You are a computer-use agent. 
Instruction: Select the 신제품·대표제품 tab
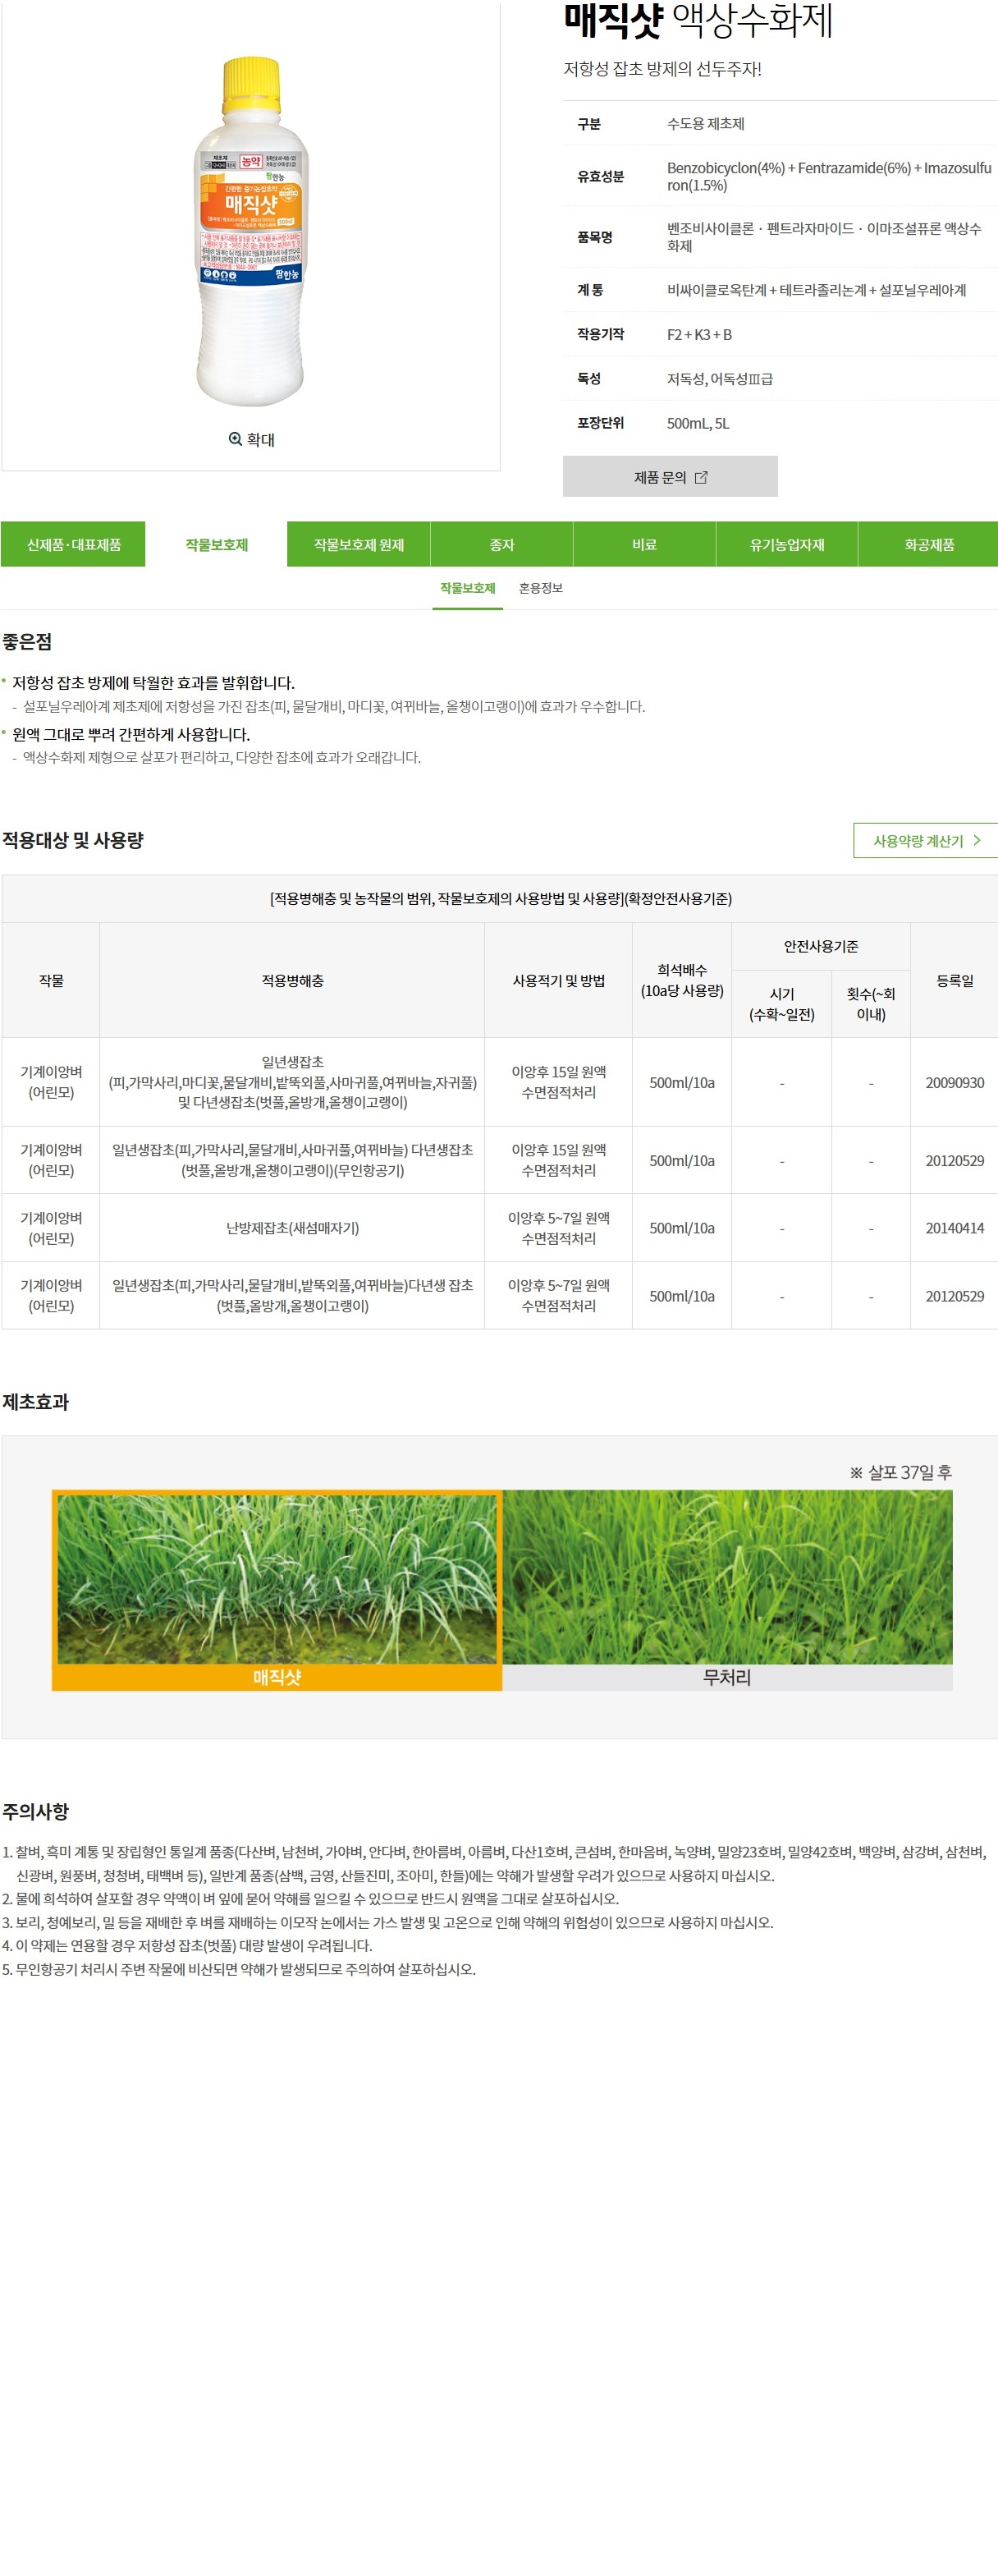tap(73, 544)
